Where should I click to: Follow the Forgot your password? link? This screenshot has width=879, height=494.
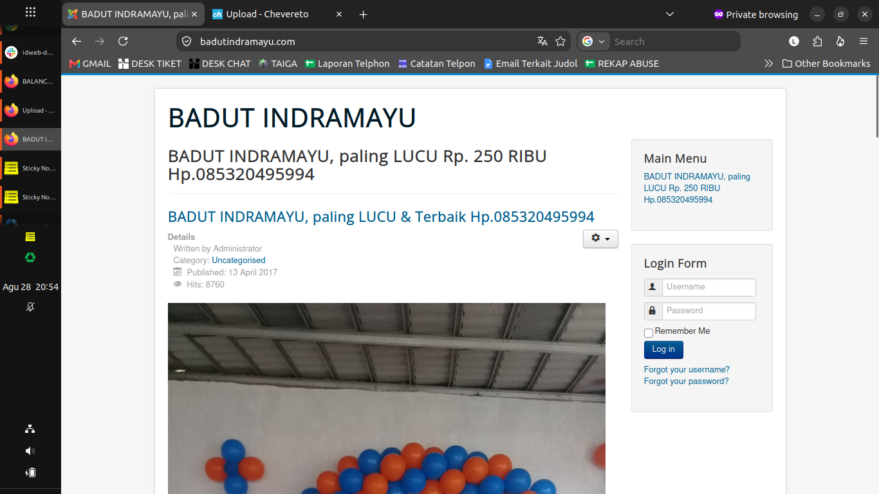click(x=686, y=381)
